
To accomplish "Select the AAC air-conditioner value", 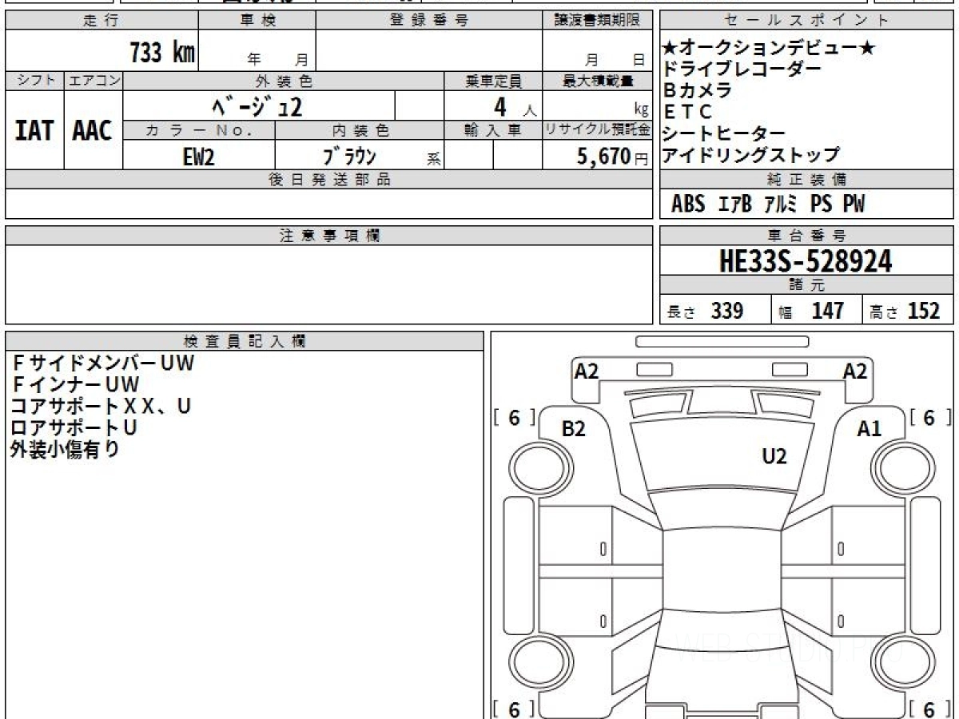I will 93,130.
